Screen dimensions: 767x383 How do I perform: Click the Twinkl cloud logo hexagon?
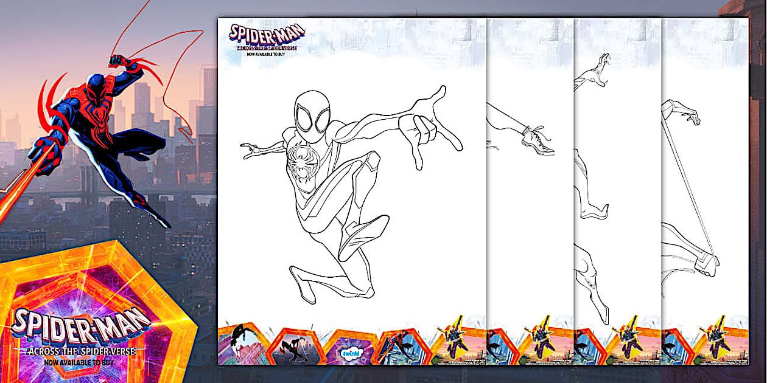click(x=352, y=351)
